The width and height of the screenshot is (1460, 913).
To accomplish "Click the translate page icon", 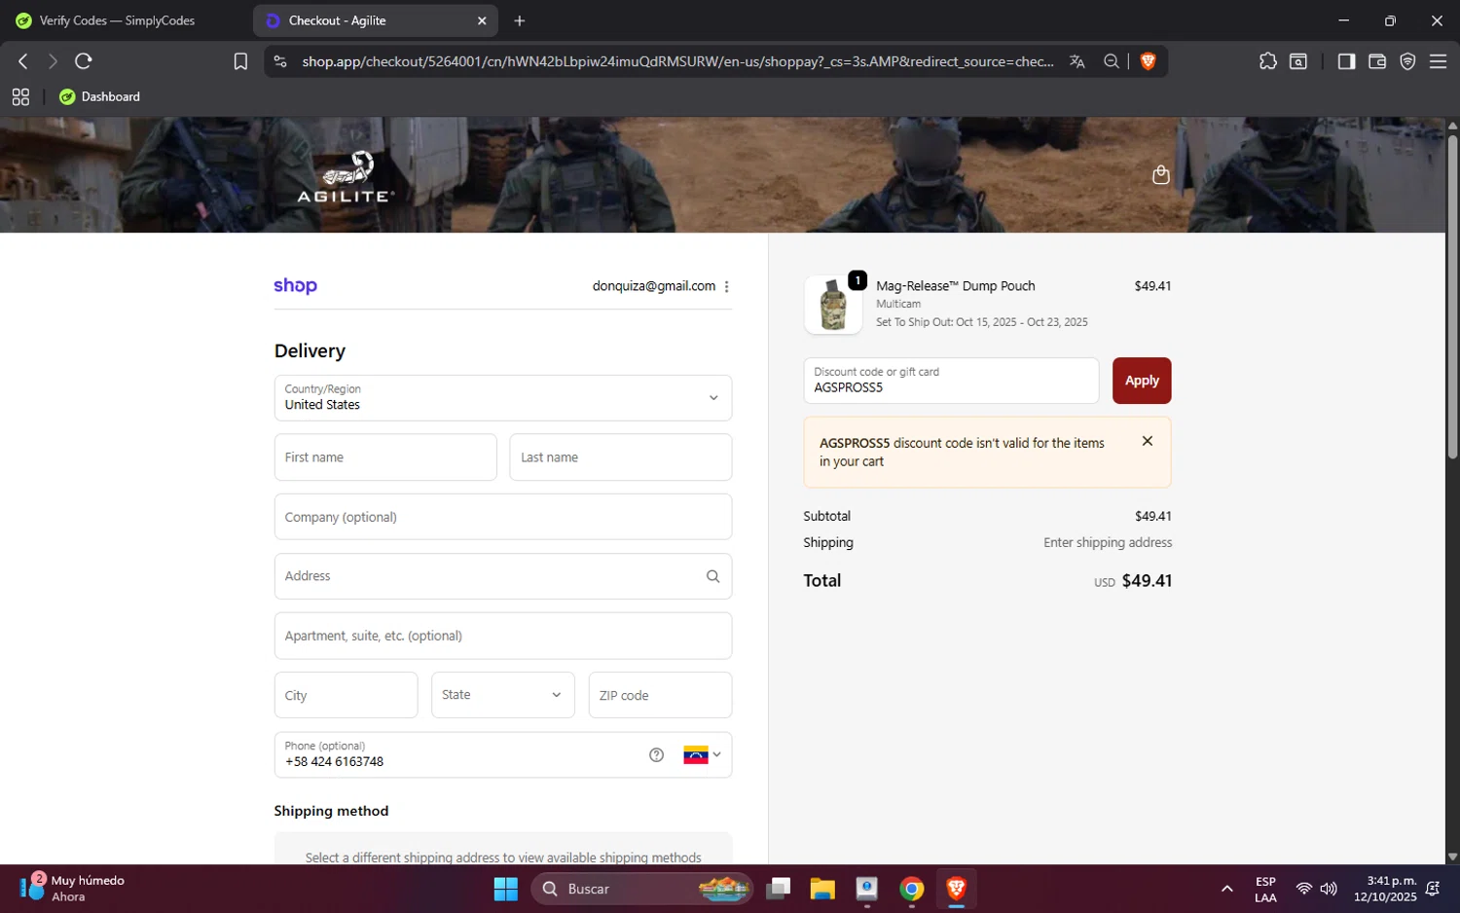I will (1077, 61).
